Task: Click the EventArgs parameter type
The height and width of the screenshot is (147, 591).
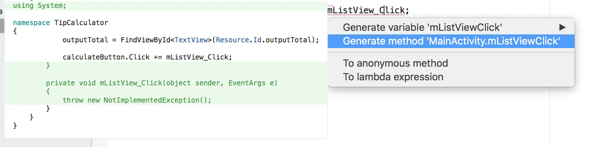Action: (x=247, y=83)
